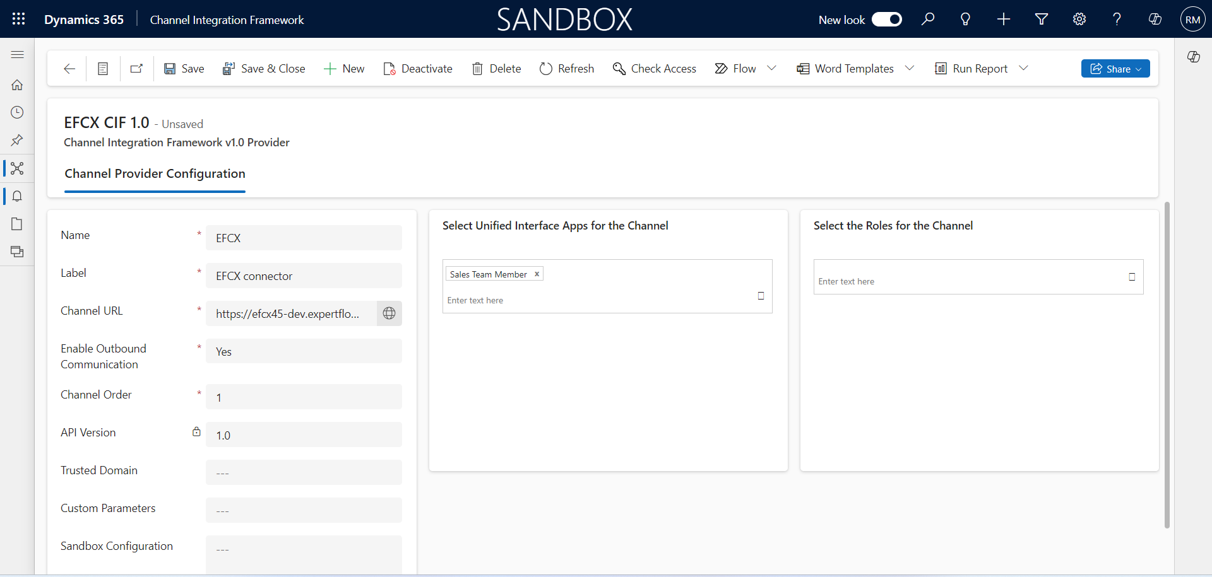Expand the Word Templates dropdown arrow
Screen dimensions: 1212x577
(x=910, y=68)
